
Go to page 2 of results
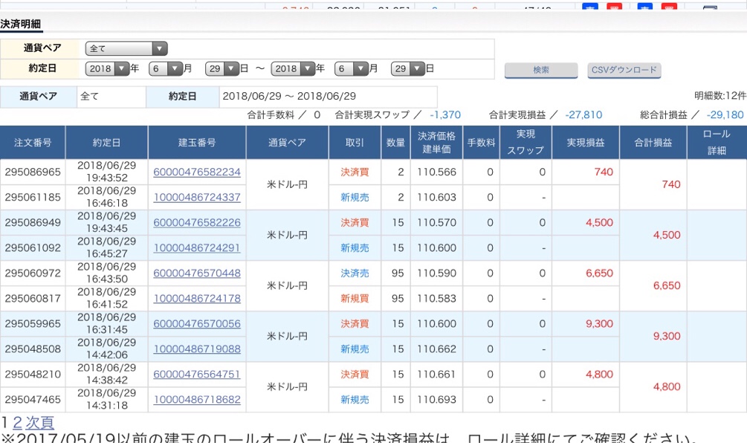coord(17,423)
